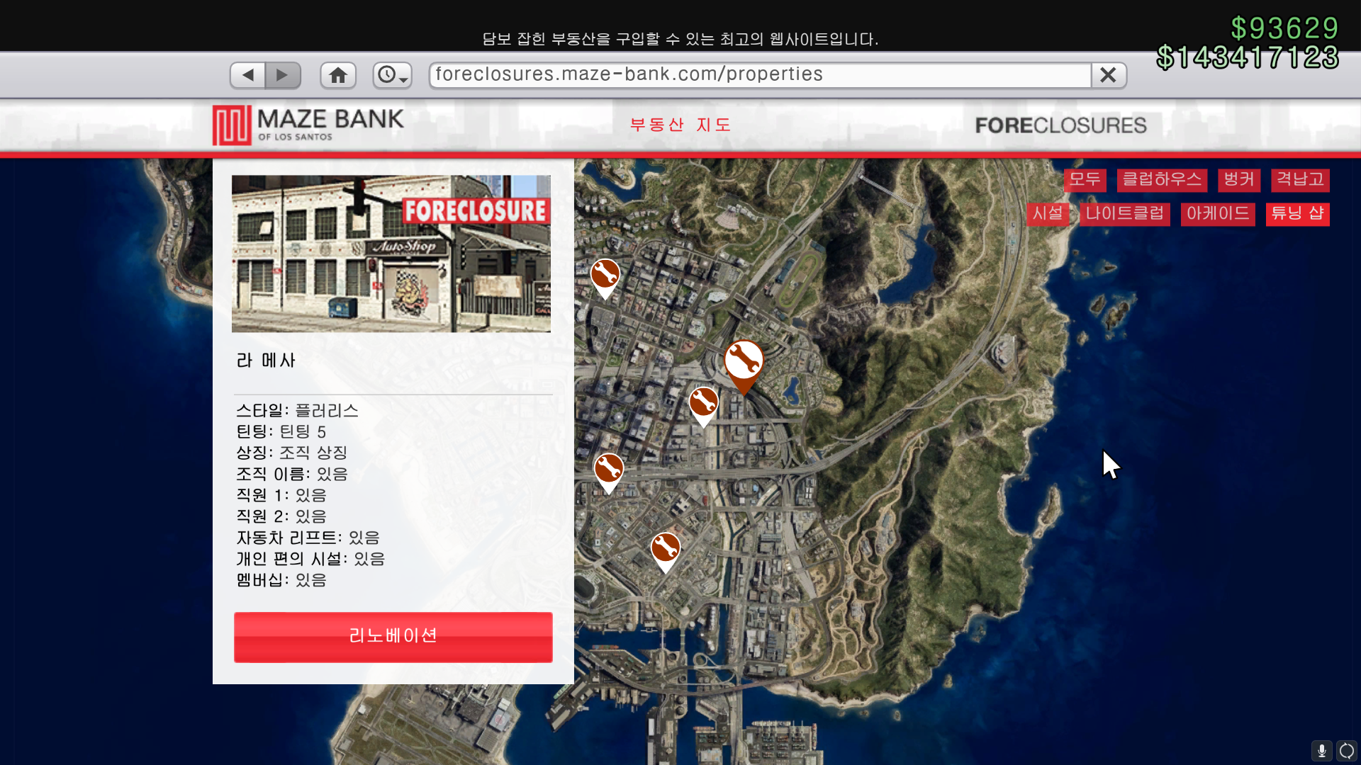The image size is (1361, 765).
Task: Click the X button beside the address bar
Action: 1108,75
